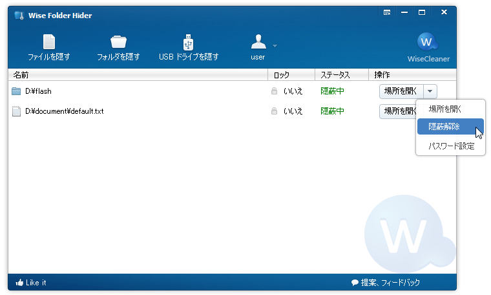
Task: Open the menu icon in the title bar
Action: [x=387, y=12]
